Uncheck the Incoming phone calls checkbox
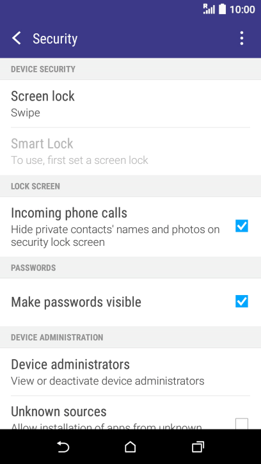The height and width of the screenshot is (464, 261). [242, 226]
